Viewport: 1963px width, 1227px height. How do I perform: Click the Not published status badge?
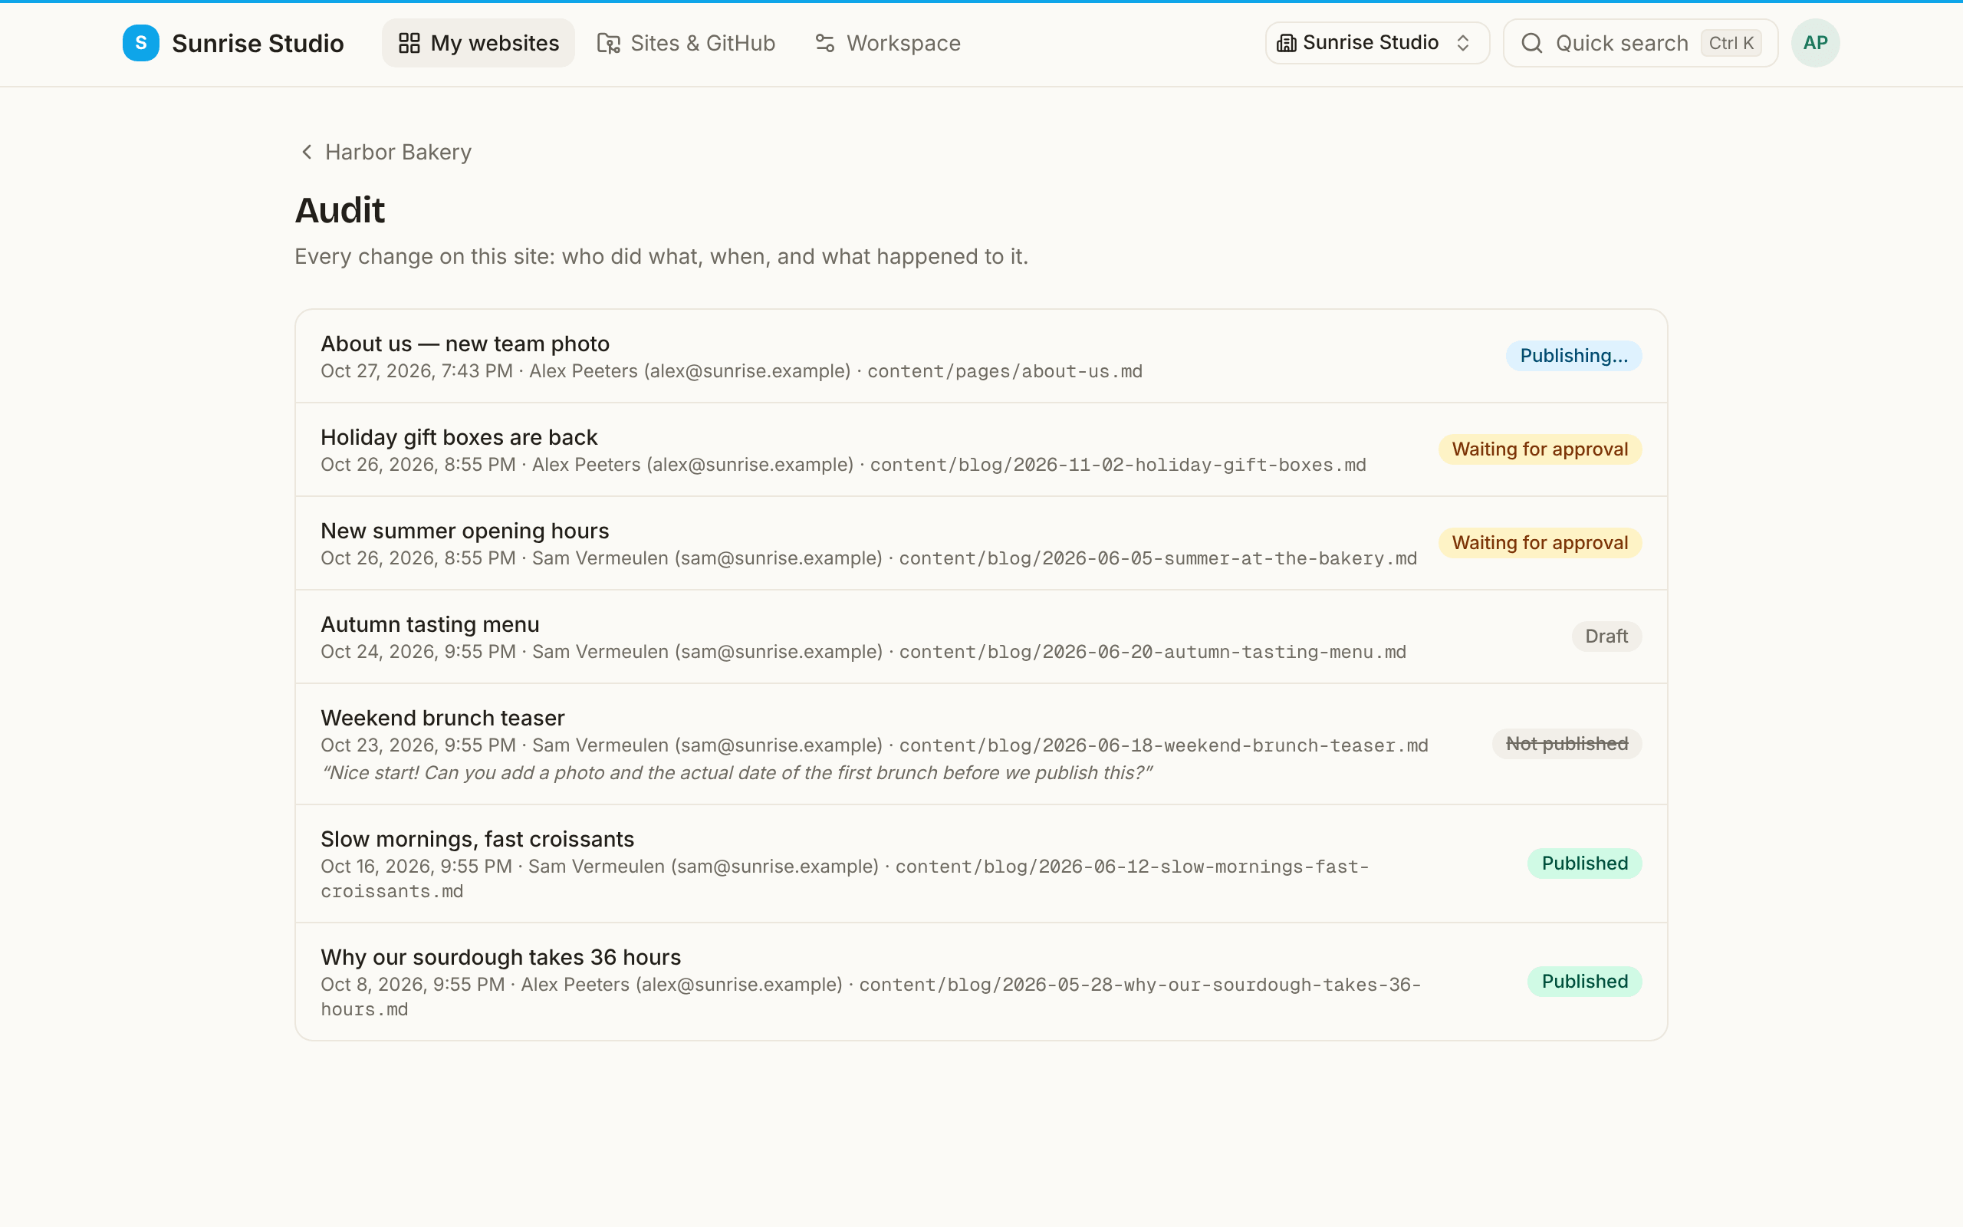coord(1567,744)
